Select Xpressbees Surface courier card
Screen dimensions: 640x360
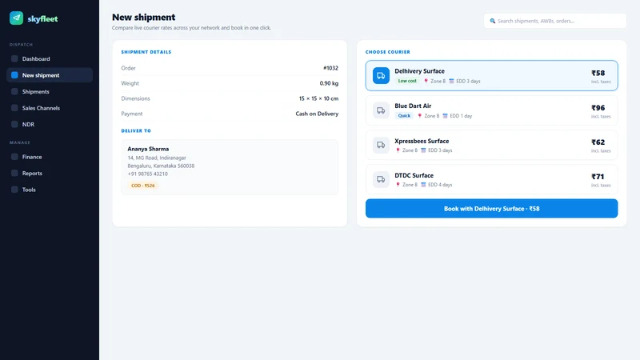(x=491, y=145)
